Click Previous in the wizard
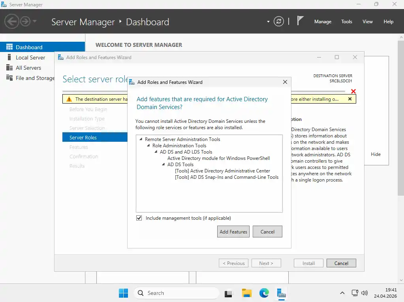The height and width of the screenshot is (302, 404). click(233, 263)
